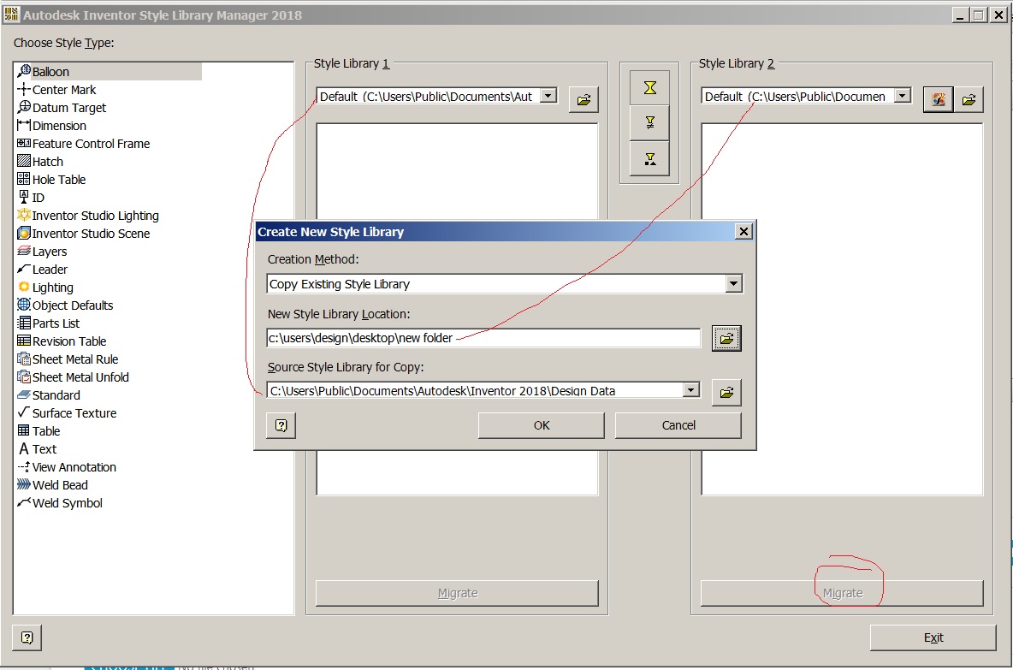
Task: Choose View Annotation style type
Action: [68, 467]
